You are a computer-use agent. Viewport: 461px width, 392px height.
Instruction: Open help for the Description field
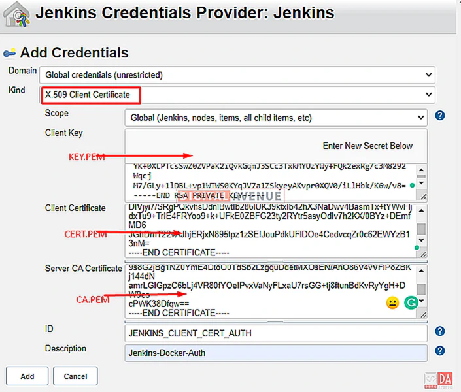[440, 351]
